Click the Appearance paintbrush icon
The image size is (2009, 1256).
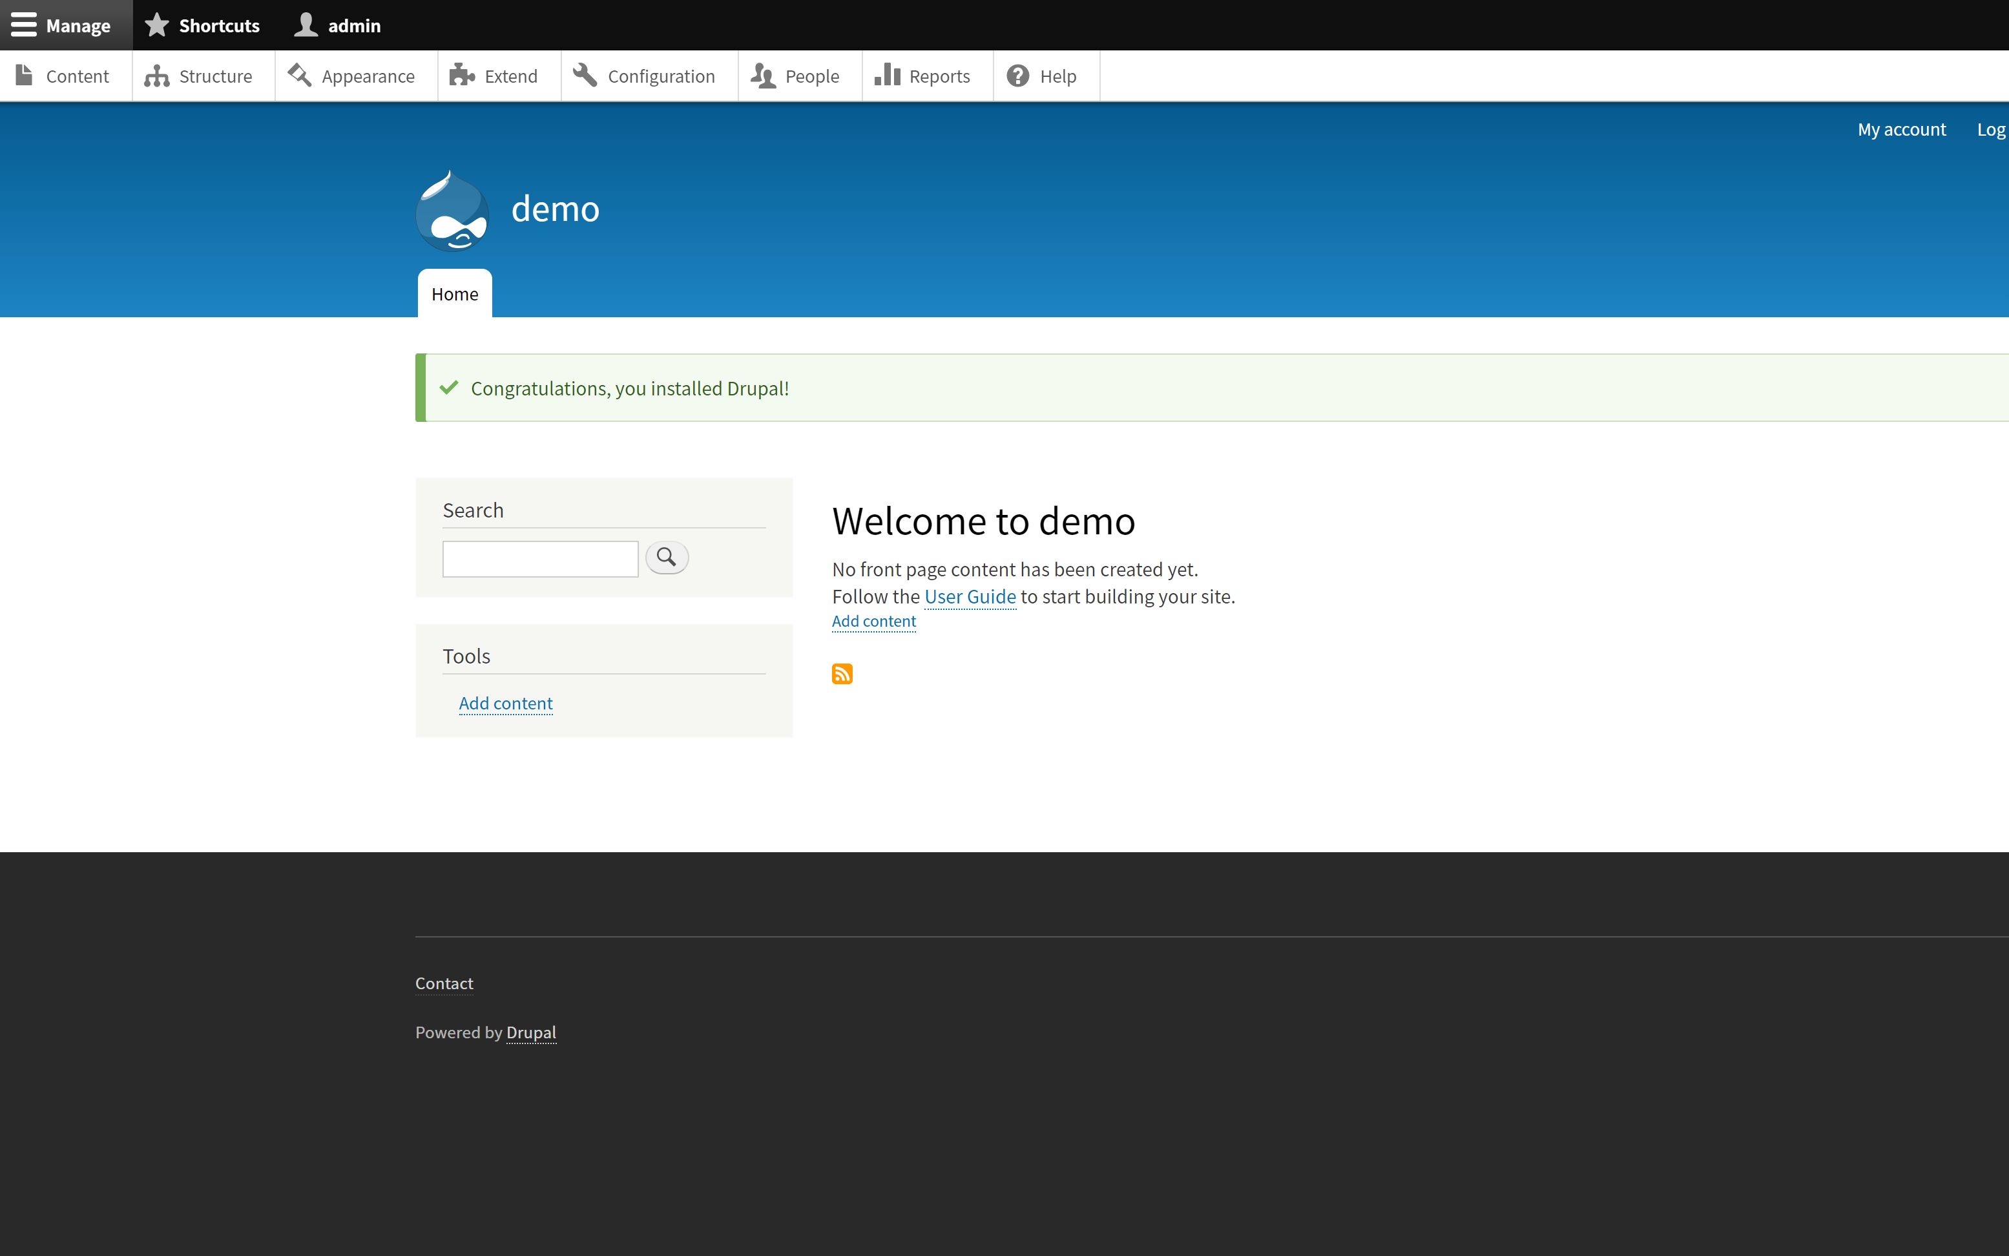click(299, 76)
